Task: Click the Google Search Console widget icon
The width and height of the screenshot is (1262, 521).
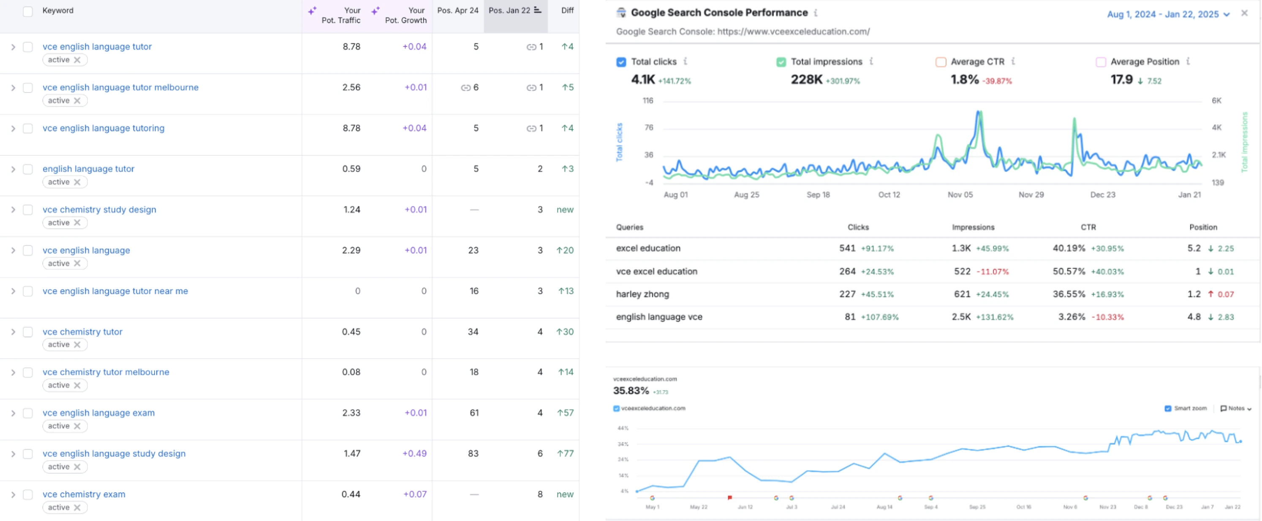Action: pyautogui.click(x=621, y=13)
